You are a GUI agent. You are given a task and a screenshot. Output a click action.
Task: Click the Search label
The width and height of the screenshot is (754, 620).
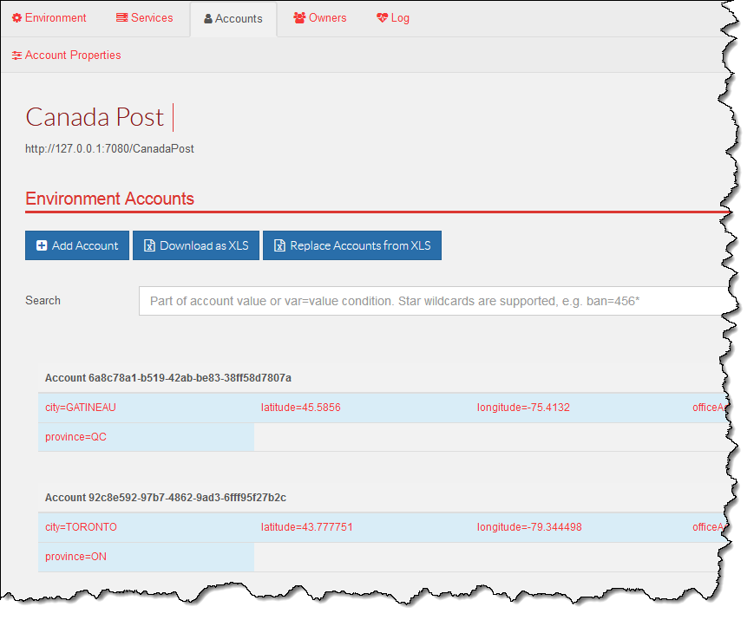pos(43,300)
